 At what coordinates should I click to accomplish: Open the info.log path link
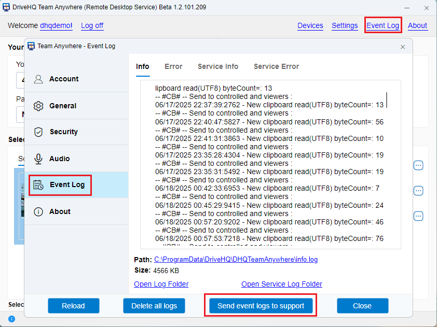(x=236, y=260)
